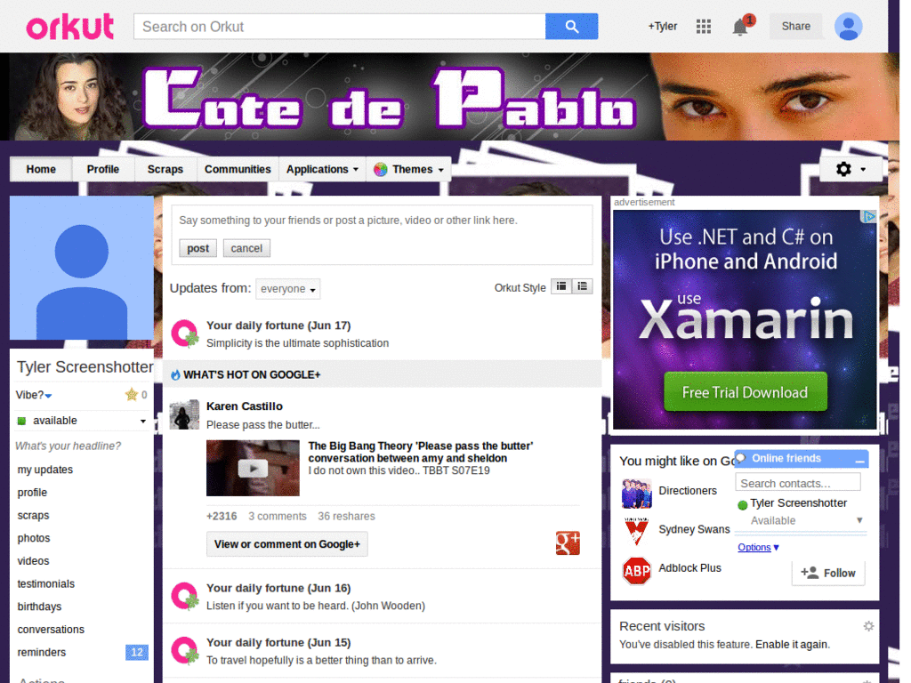The image size is (911, 683).
Task: Focus the Search on Orkut field
Action: point(339,27)
